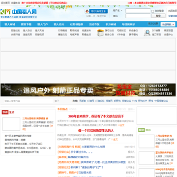Open the 狩猎纪实 sub-forum link
This screenshot has width=177, height=177.
point(16,30)
